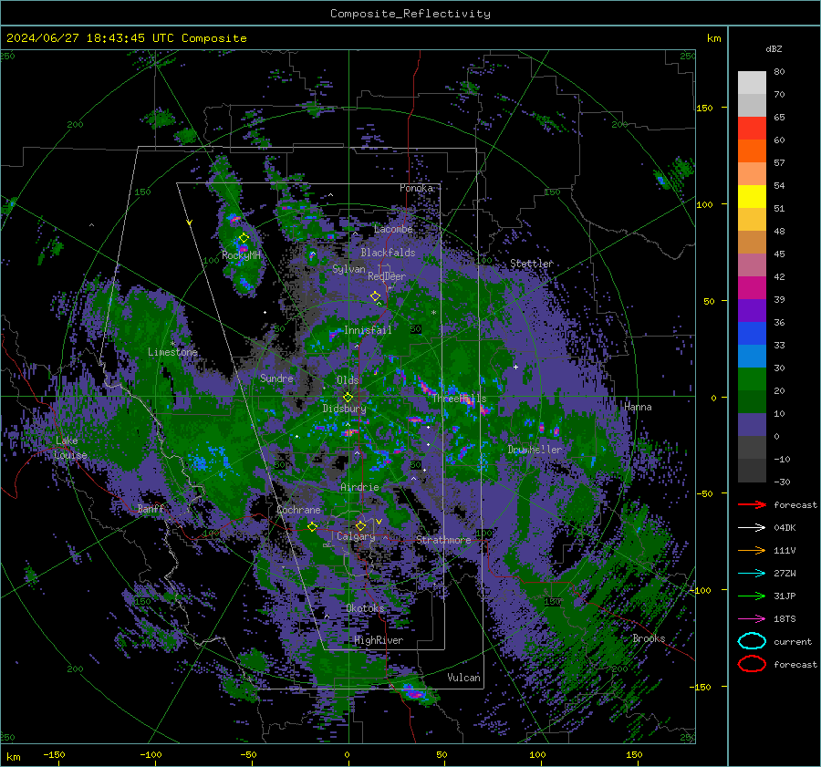The width and height of the screenshot is (821, 767).
Task: Click the 18TS legend label
Action: (x=785, y=619)
